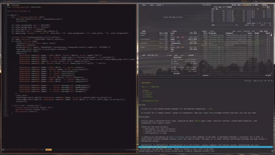275x155 pixels.
Task: Switch the wlan0 network interface selector
Action: click(x=191, y=55)
